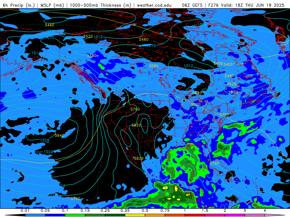
Task: Select the '06Z GEFS' model run label
Action: [192, 5]
